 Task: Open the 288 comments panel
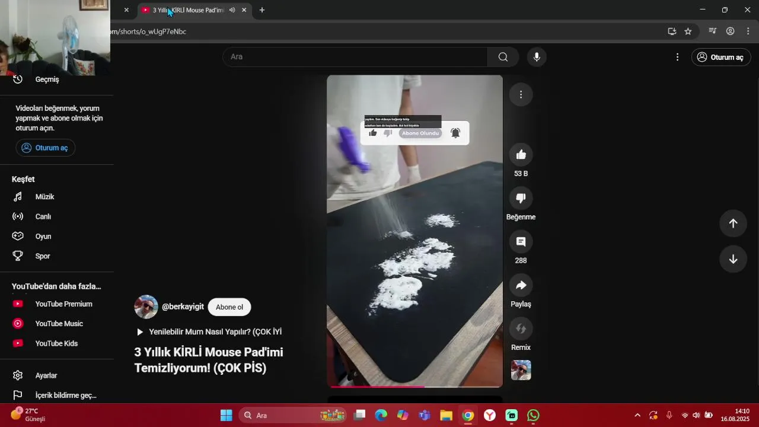pyautogui.click(x=521, y=241)
